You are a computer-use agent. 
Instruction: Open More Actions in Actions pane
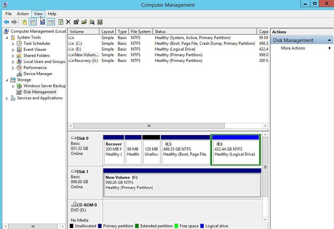click(x=293, y=48)
